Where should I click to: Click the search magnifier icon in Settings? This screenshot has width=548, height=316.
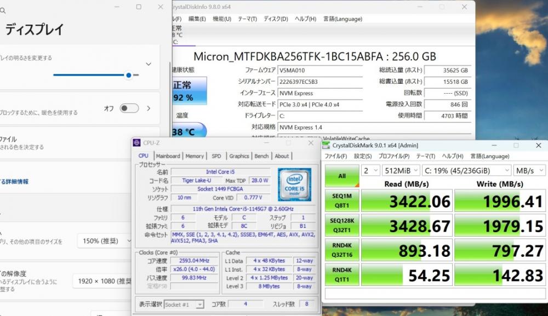tap(3, 11)
